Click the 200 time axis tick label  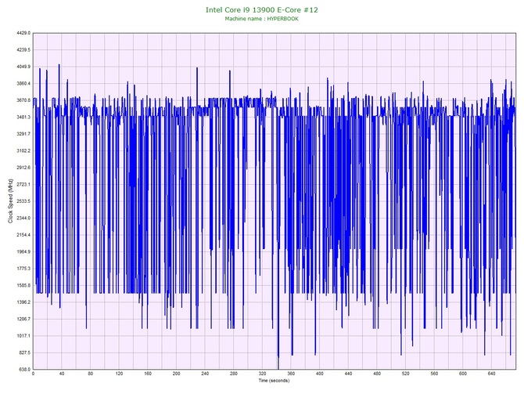[x=177, y=374]
